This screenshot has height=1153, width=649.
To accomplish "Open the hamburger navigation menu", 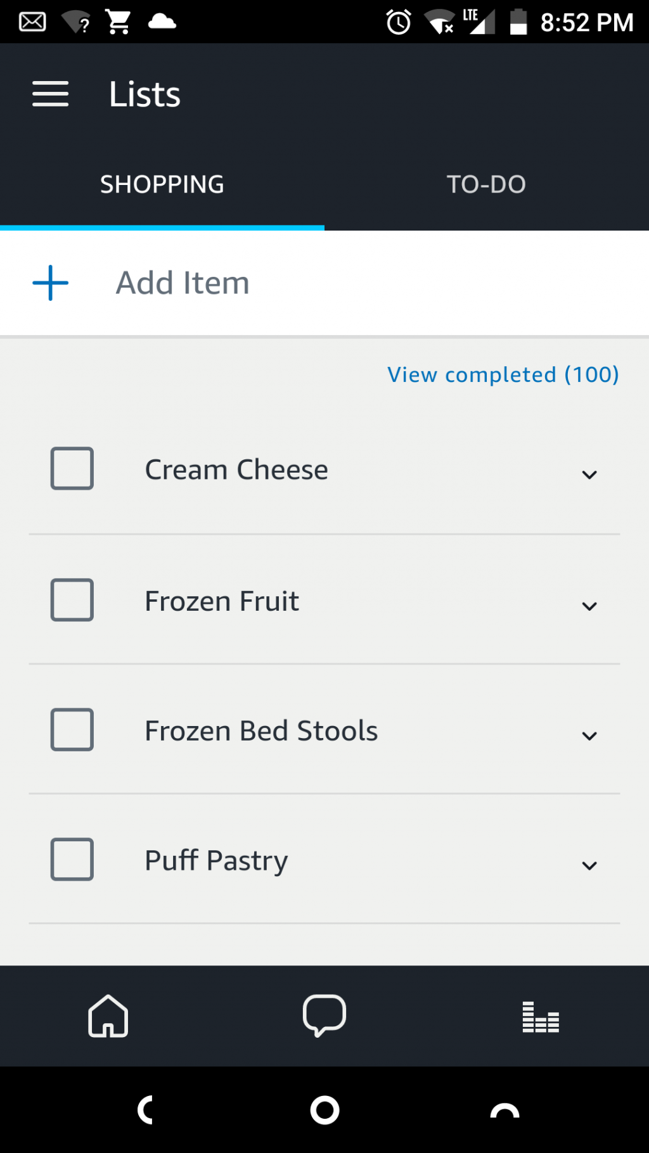I will pyautogui.click(x=51, y=94).
